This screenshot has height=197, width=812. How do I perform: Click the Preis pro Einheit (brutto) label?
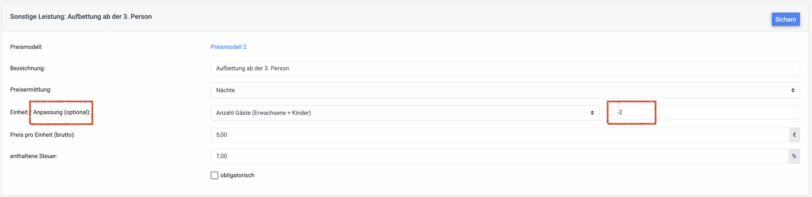pos(43,135)
